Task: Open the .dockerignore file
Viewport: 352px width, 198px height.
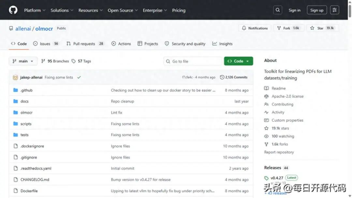Action: 32,146
